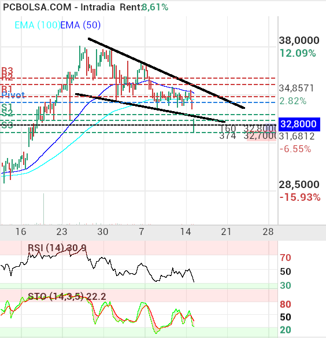Image resolution: width=326 pixels, height=338 pixels.
Task: Click the S3 support level label
Action: click(x=7, y=125)
